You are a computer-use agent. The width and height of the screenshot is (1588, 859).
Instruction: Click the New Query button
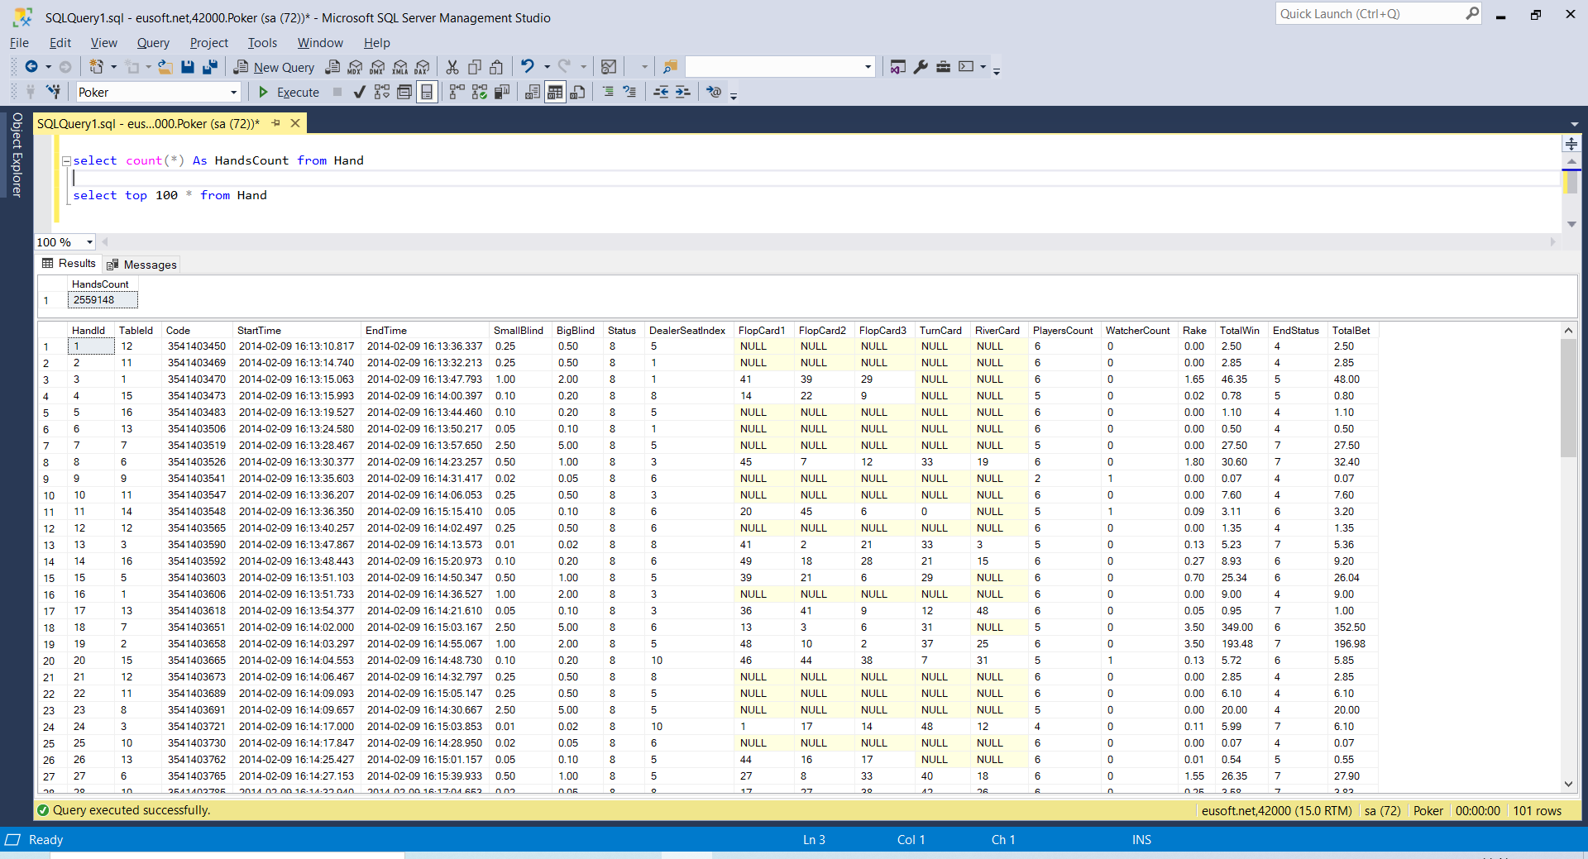click(x=274, y=67)
